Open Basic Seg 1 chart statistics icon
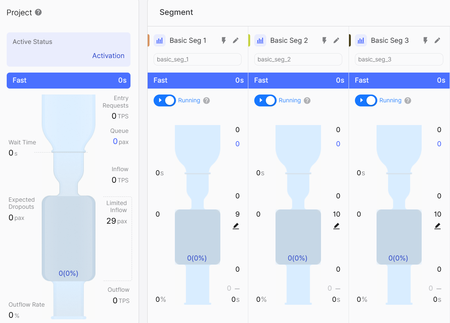The width and height of the screenshot is (450, 323). 160,41
